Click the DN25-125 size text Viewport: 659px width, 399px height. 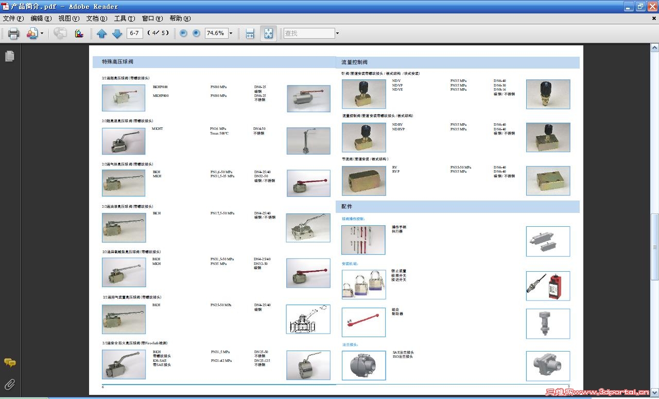tap(262, 360)
